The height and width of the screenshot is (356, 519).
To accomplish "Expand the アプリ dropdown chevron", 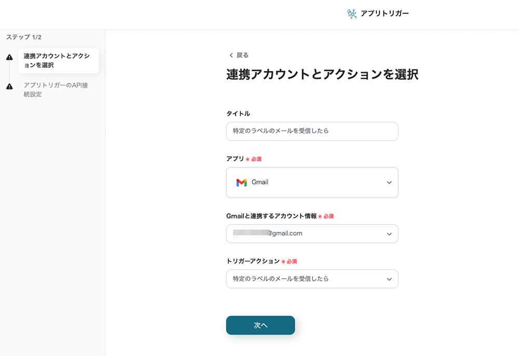I will point(389,182).
